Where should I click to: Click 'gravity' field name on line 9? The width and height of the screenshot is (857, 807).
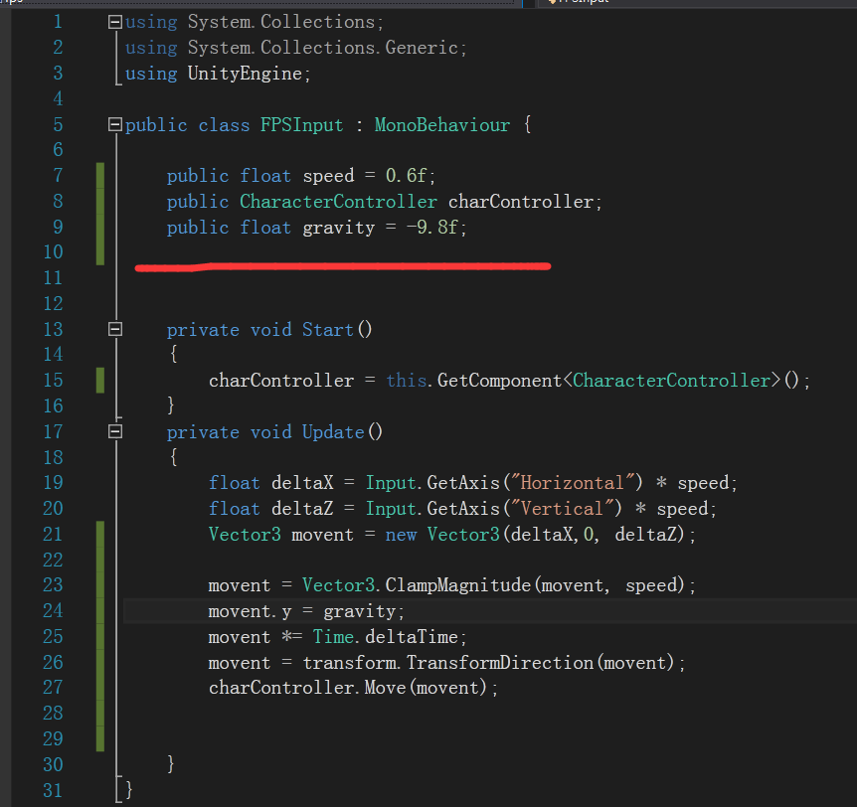click(339, 228)
